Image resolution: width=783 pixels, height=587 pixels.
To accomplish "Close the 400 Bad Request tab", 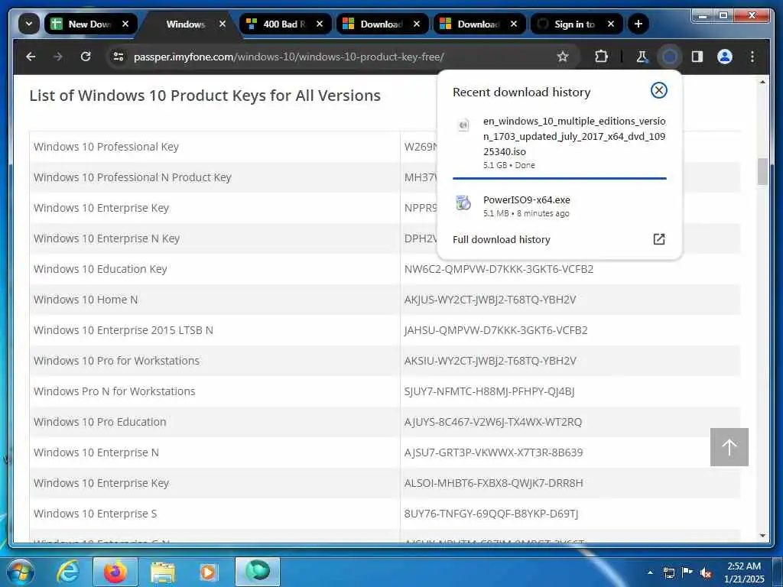I will [320, 24].
